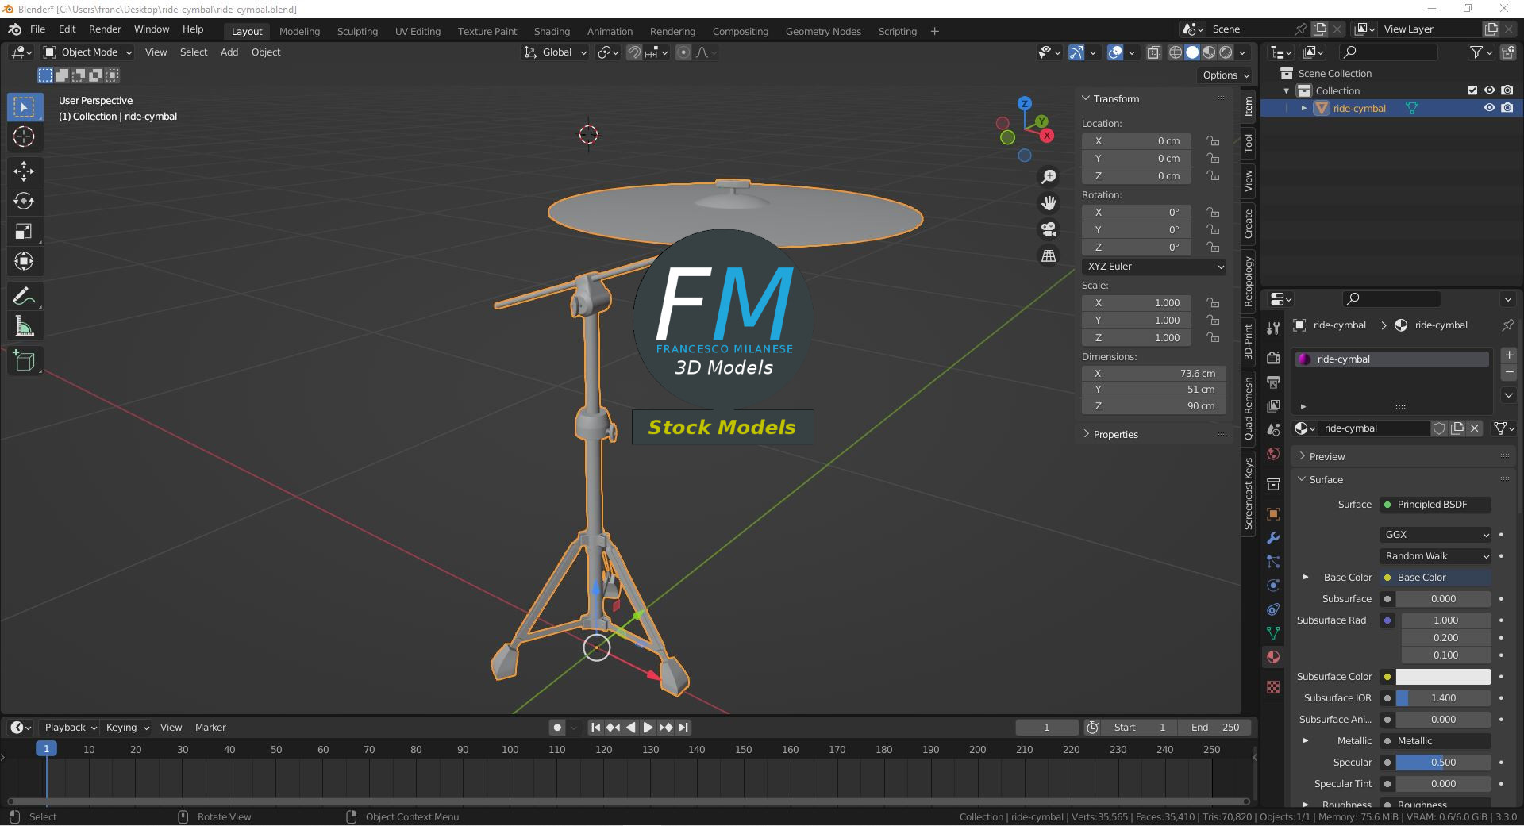
Task: Activate the Select Box tool
Action: point(24,106)
